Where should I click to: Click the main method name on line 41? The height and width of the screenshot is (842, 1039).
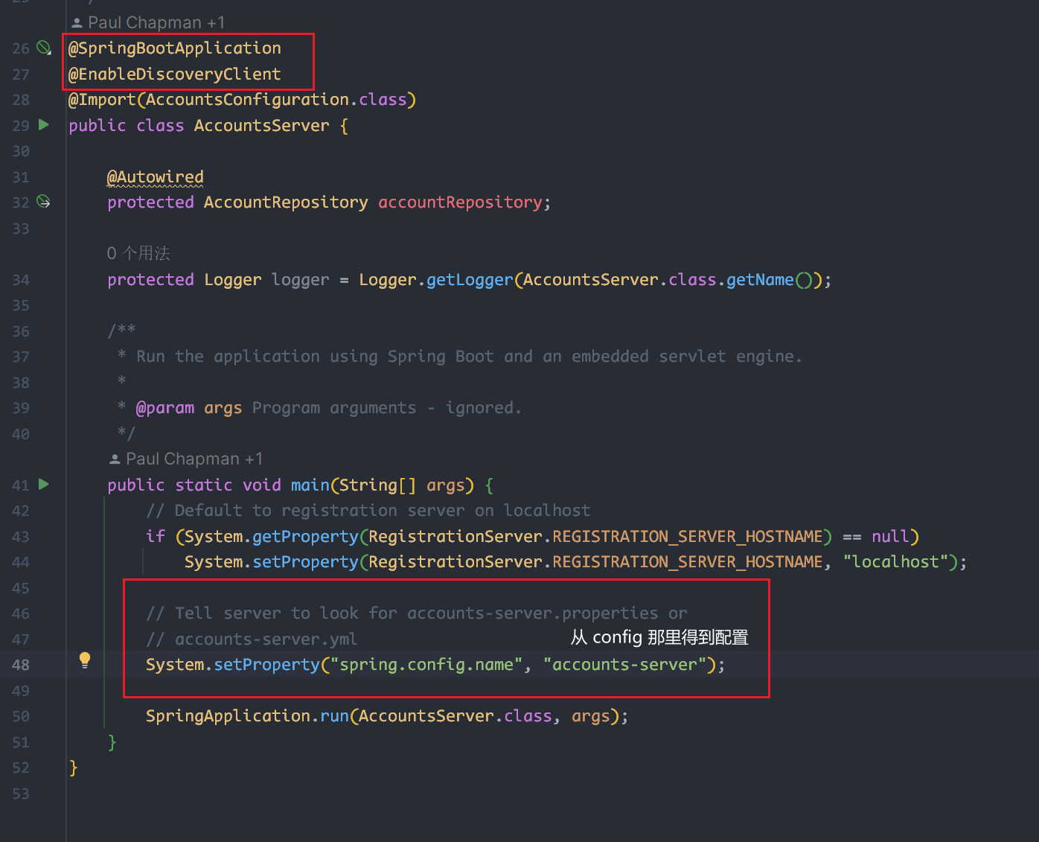[310, 485]
